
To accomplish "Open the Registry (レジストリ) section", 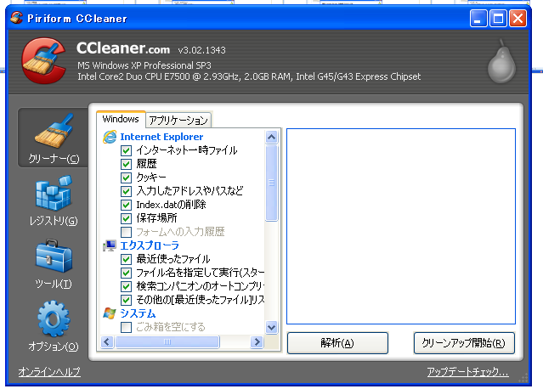I will coord(54,200).
